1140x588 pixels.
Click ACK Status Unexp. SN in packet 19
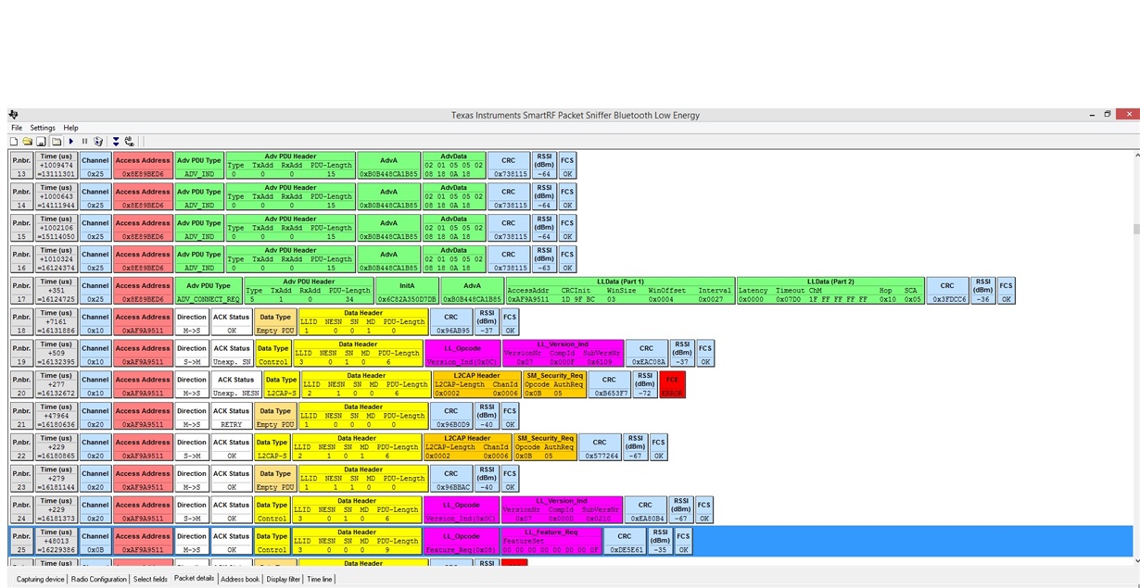(232, 355)
